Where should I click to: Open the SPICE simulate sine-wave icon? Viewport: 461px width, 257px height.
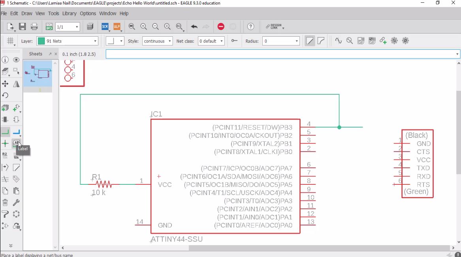[338, 41]
